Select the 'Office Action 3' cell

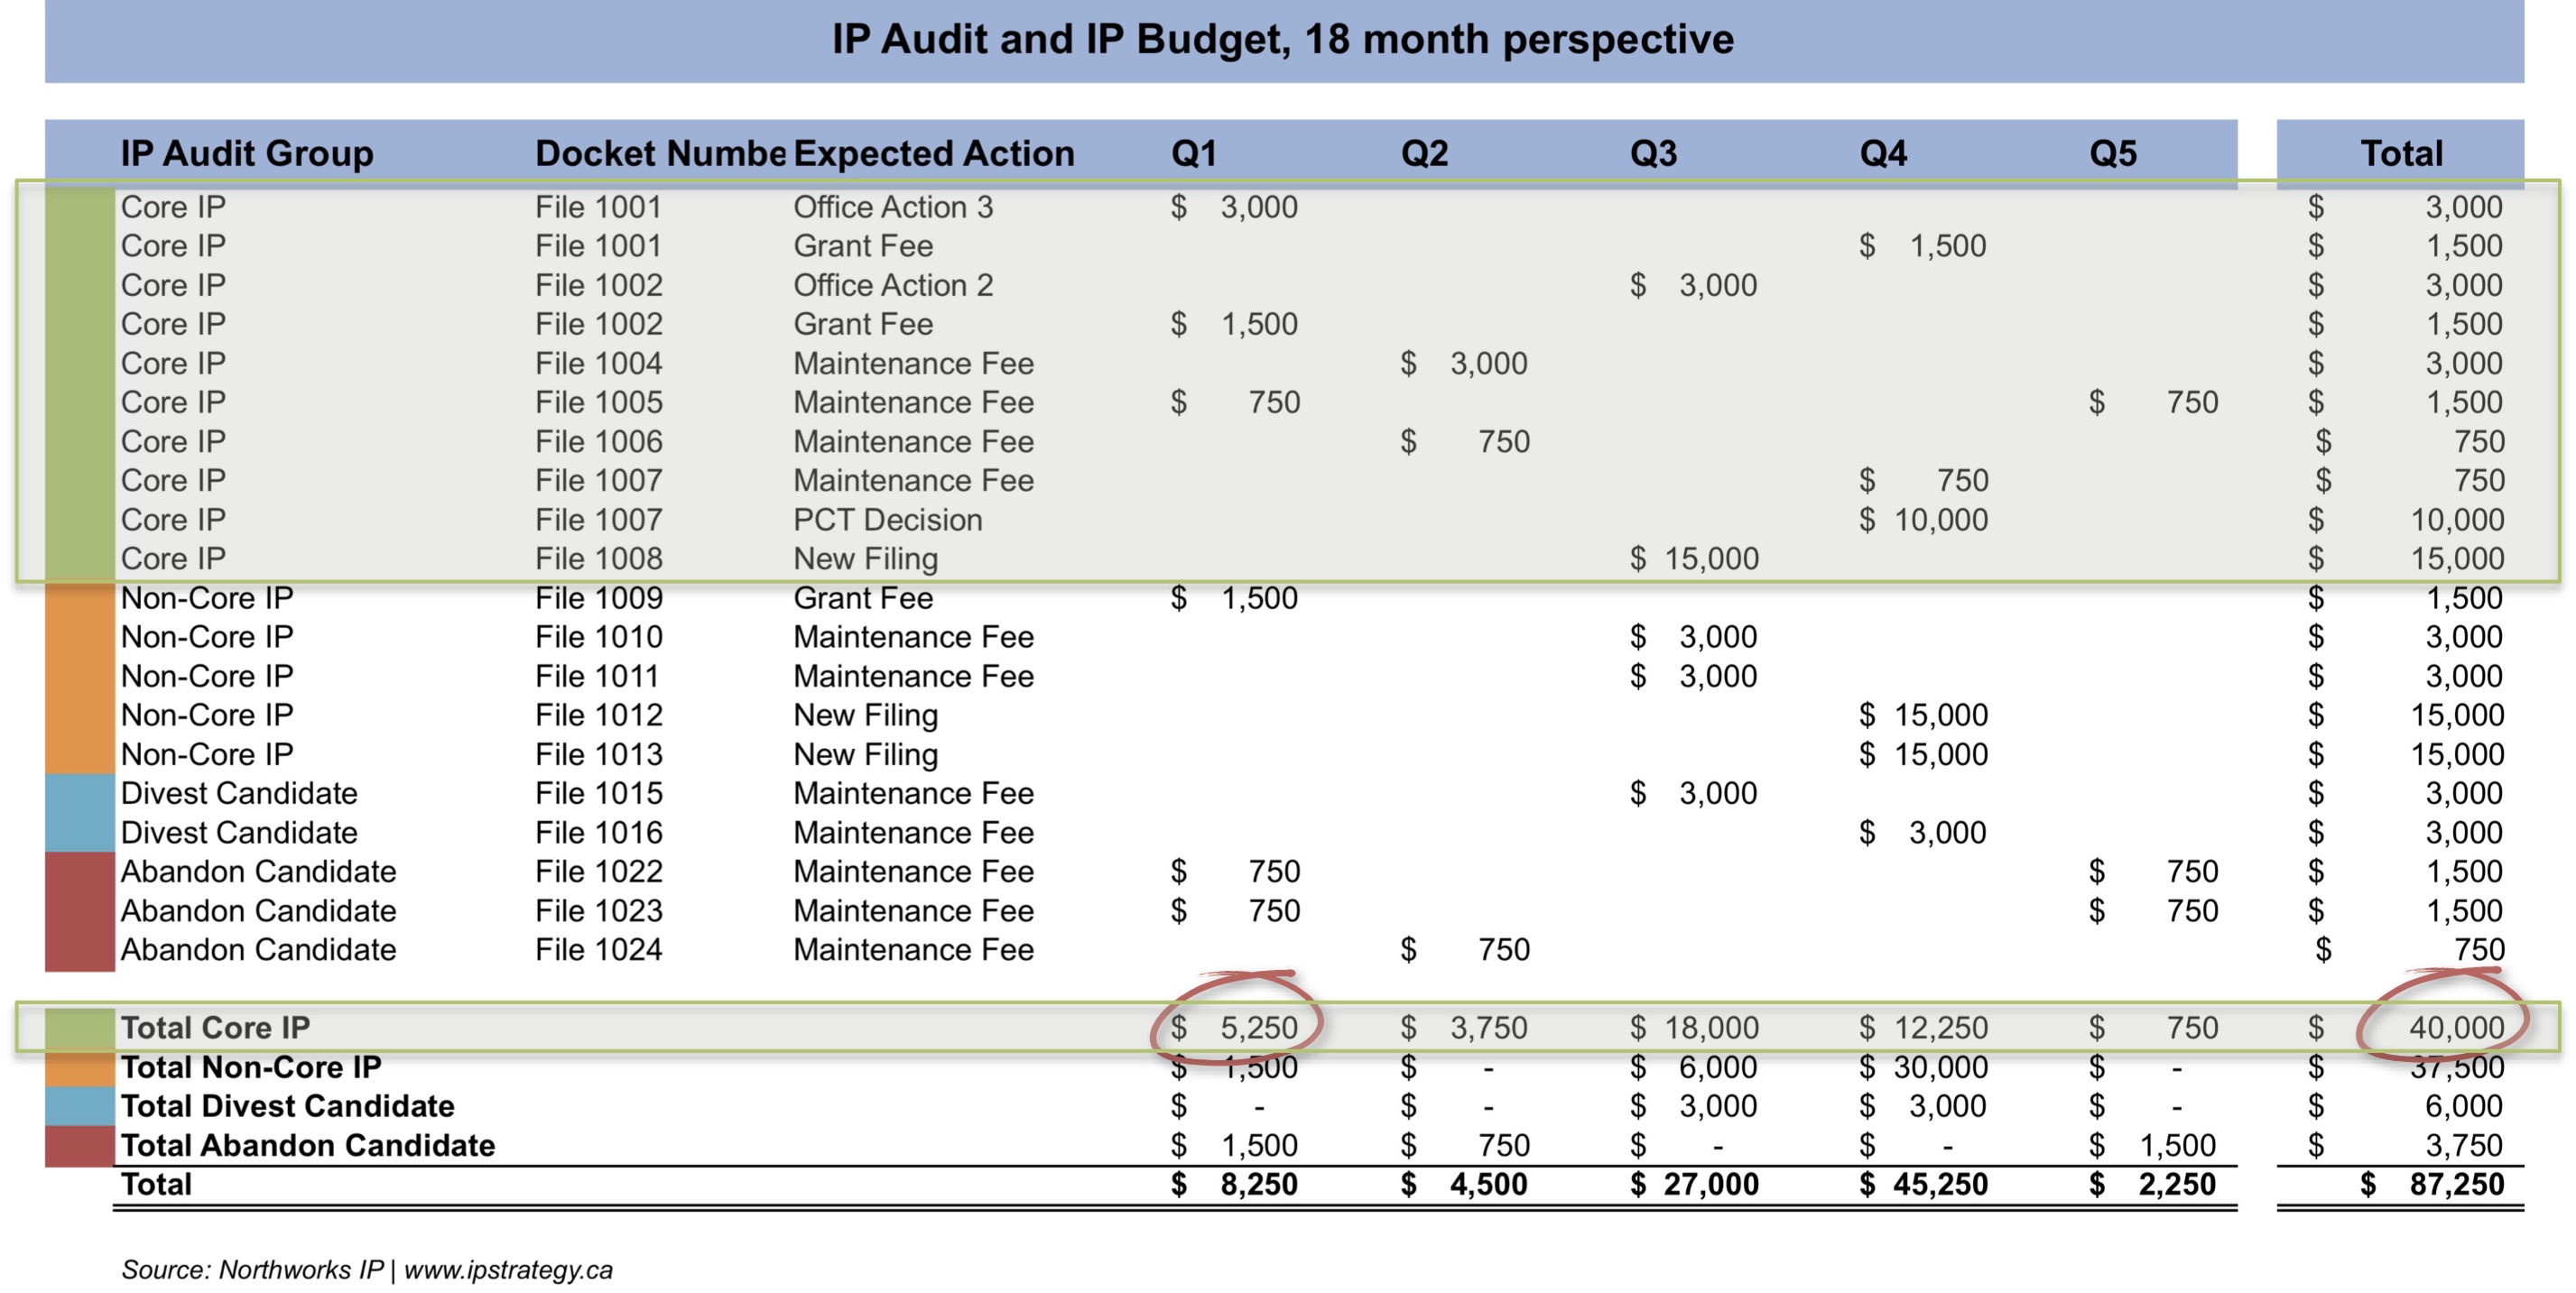893,207
